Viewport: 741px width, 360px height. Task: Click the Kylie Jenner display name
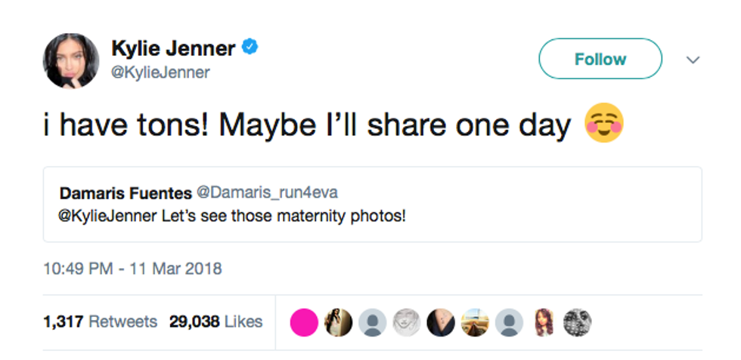(173, 48)
